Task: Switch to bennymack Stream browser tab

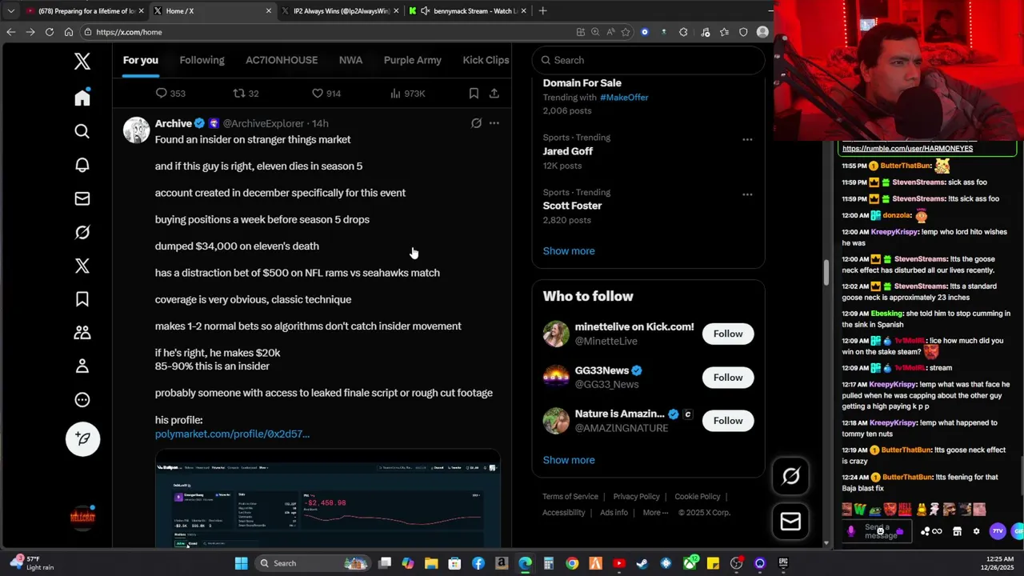Action: coord(467,11)
